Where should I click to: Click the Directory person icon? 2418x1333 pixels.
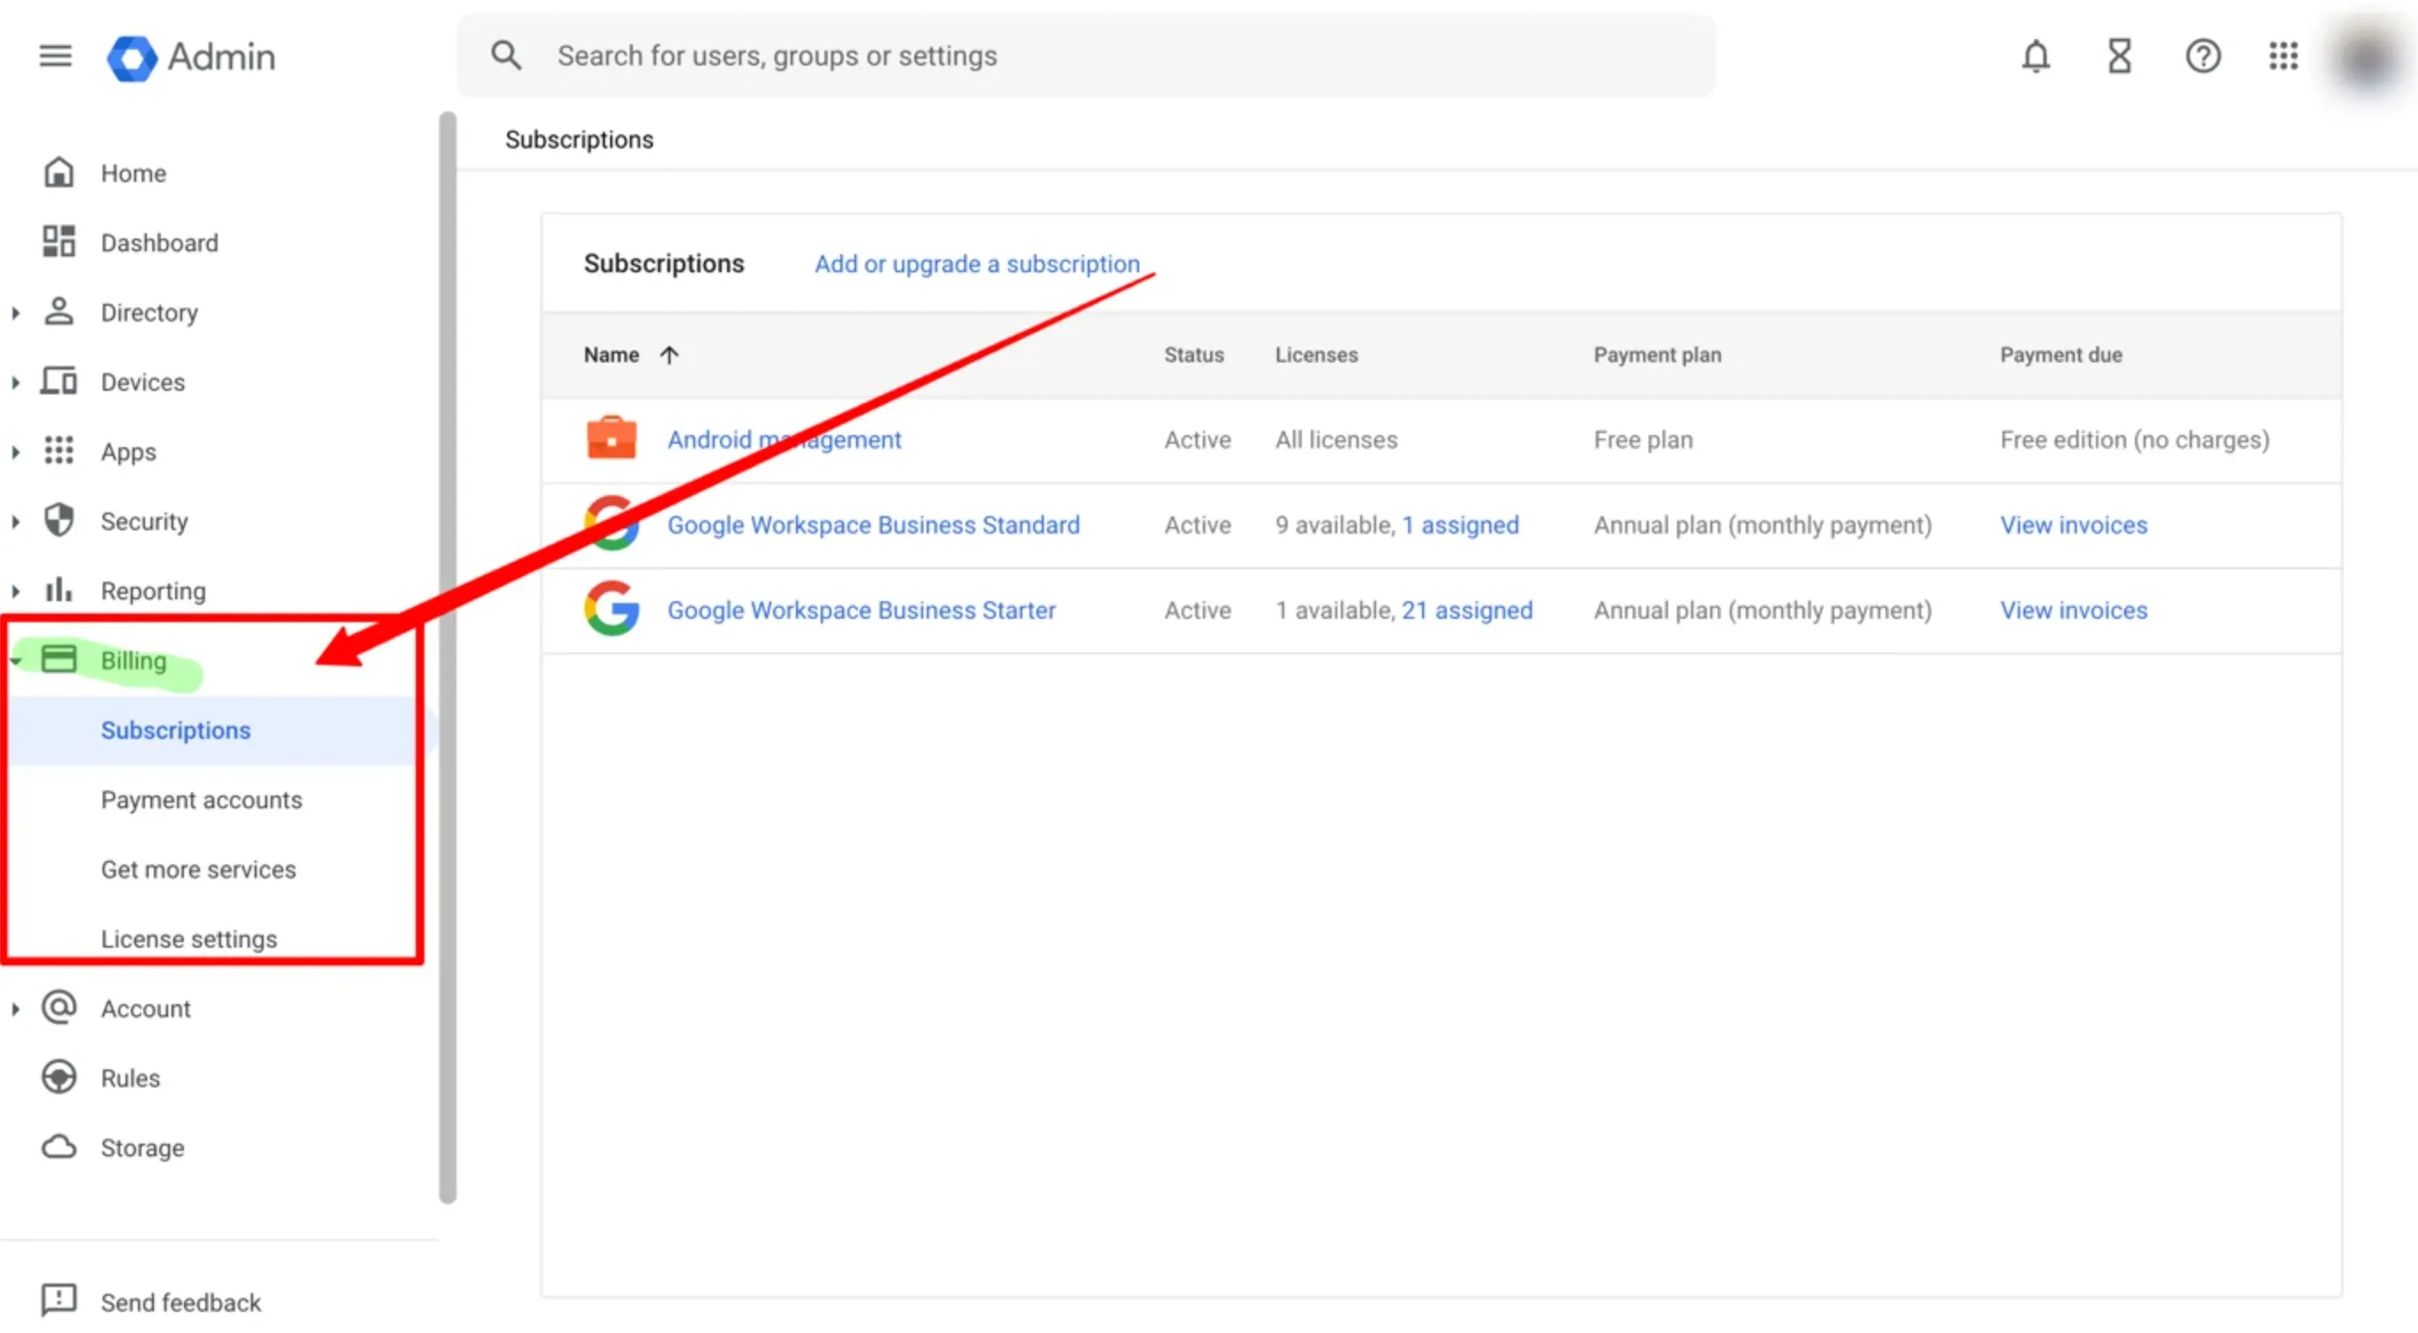pos(58,311)
